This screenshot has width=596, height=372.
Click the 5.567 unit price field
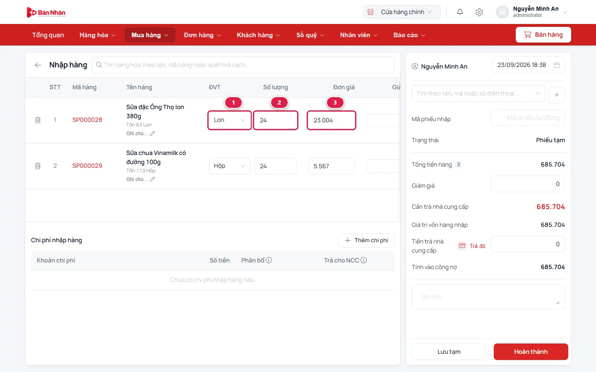pos(332,166)
